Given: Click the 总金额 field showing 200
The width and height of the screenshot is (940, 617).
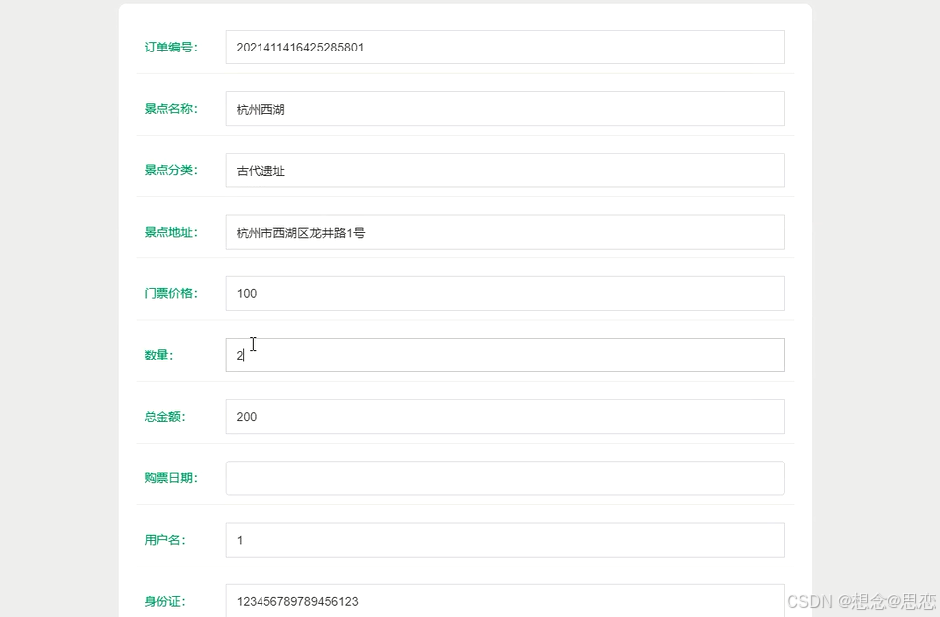Looking at the screenshot, I should [505, 416].
